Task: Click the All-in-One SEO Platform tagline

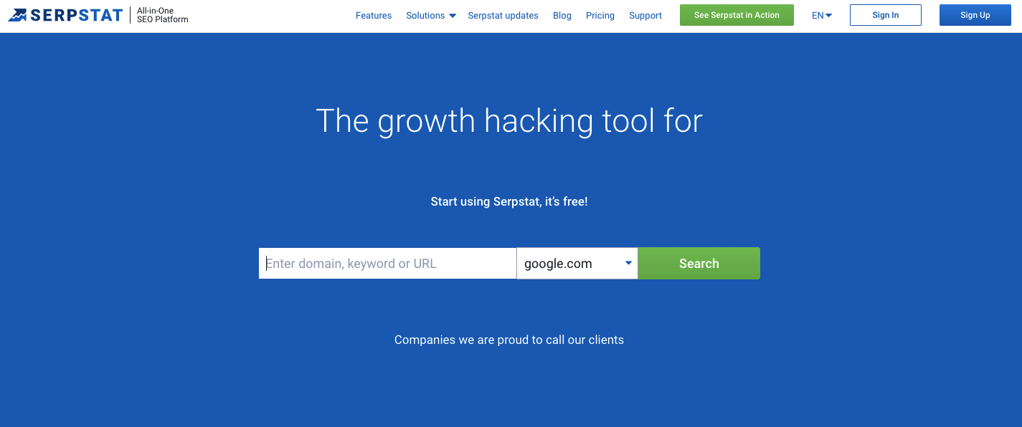Action: (x=163, y=15)
